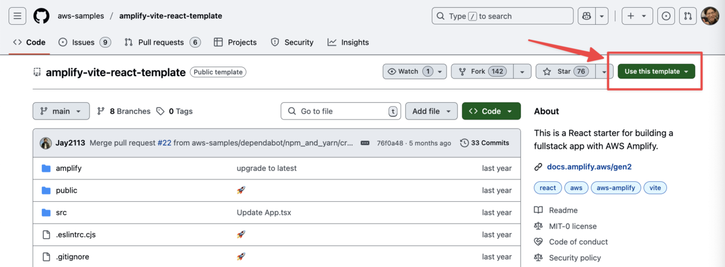Click the amplify folder icon
Image resolution: width=725 pixels, height=267 pixels.
[x=46, y=168]
